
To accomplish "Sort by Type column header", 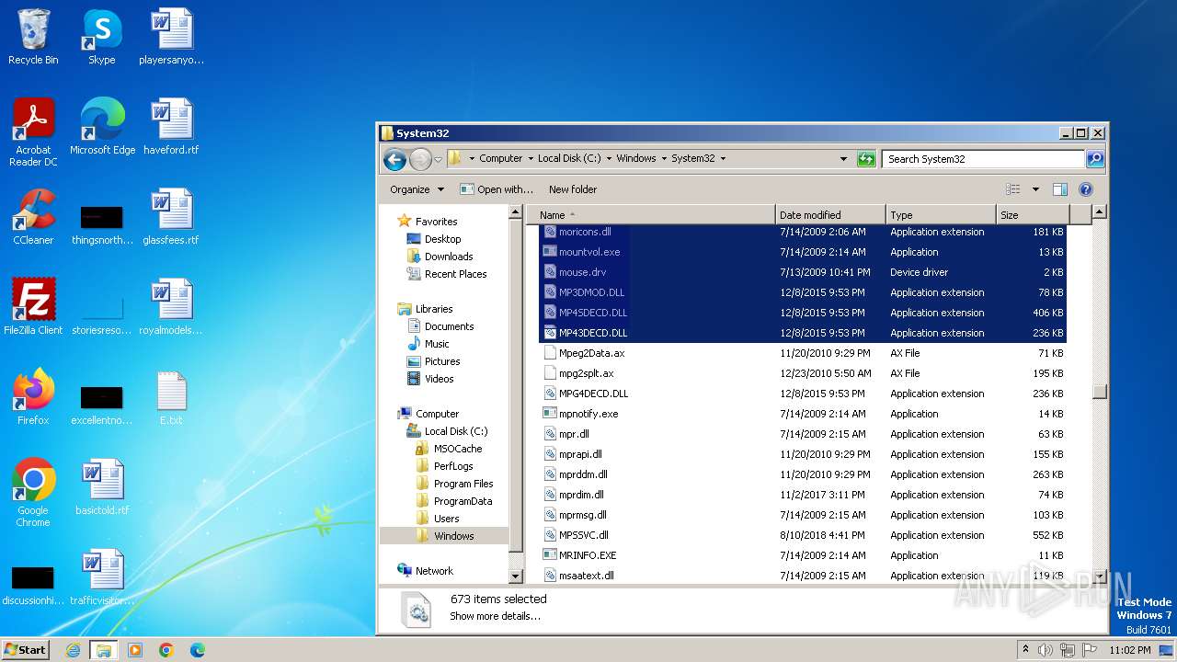I will (941, 215).
